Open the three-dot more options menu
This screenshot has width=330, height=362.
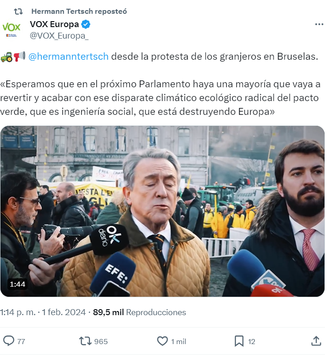tap(319, 24)
